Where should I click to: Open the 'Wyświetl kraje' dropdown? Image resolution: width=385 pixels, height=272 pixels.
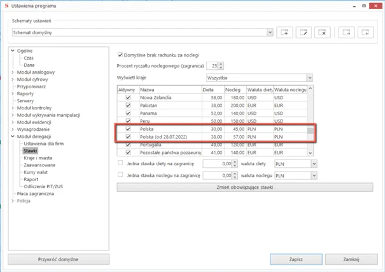[x=309, y=78]
